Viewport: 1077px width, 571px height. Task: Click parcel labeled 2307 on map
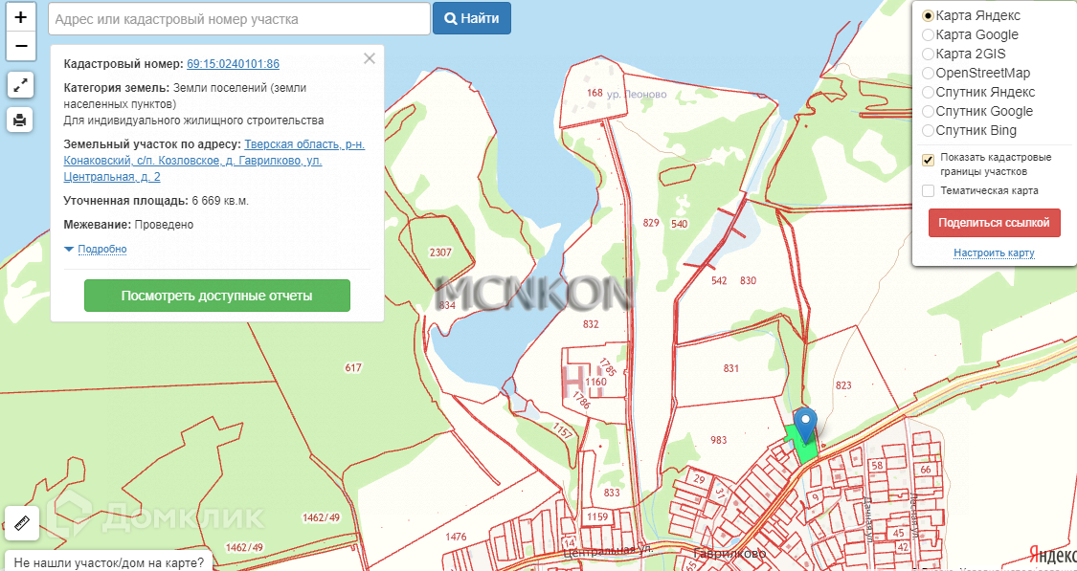tap(440, 252)
